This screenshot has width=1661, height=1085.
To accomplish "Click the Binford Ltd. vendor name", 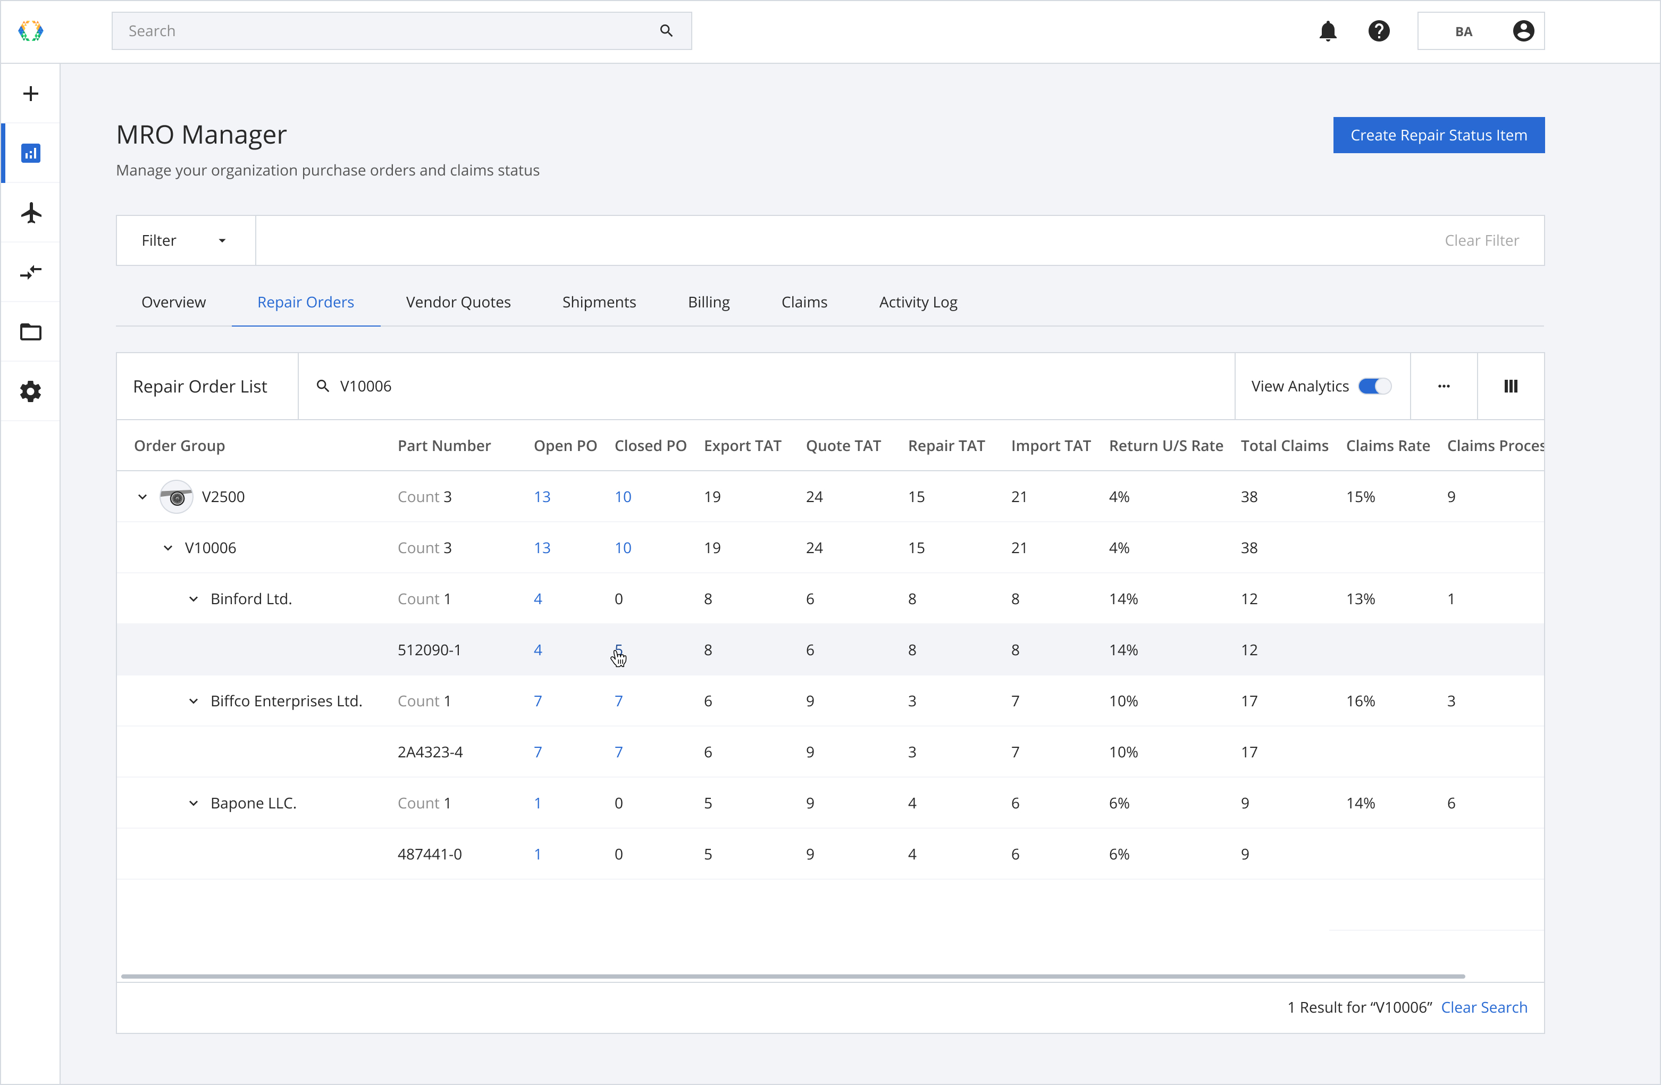I will (x=250, y=598).
